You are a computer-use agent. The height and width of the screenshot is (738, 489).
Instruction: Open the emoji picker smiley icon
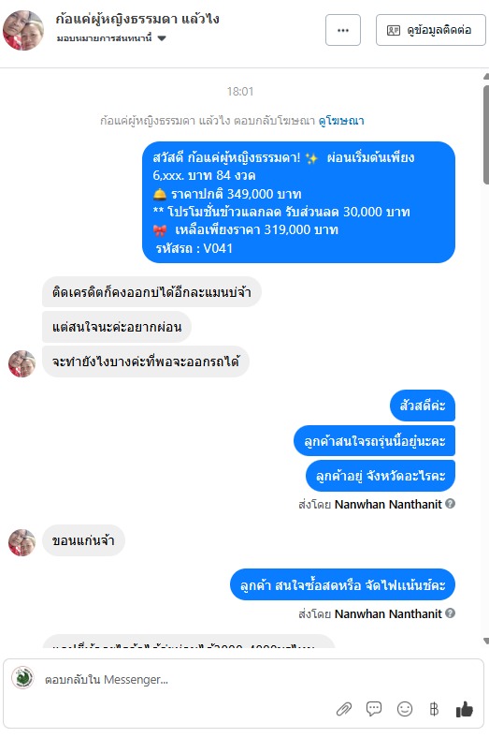click(405, 709)
